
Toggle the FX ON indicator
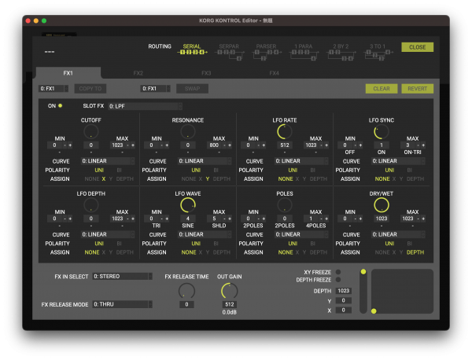60,105
